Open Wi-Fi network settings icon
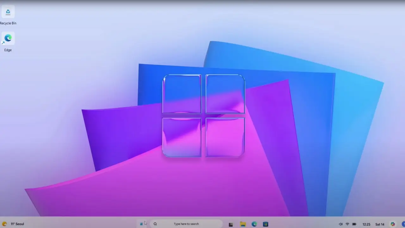The height and width of the screenshot is (228, 405). 347,224
